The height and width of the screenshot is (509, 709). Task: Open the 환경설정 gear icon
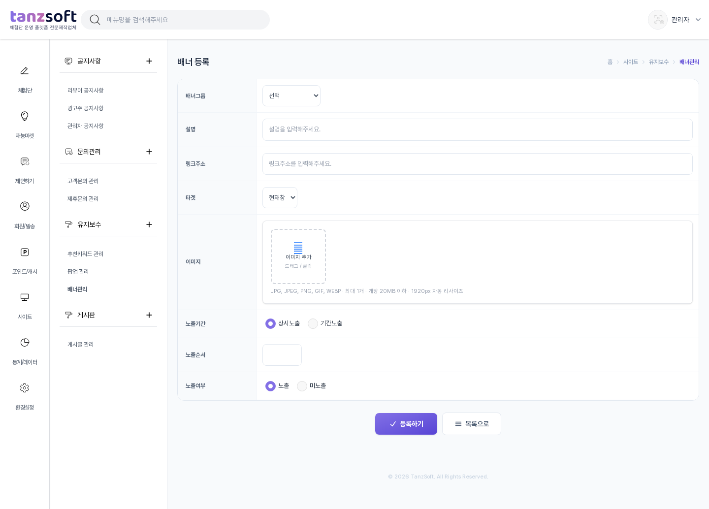(24, 388)
